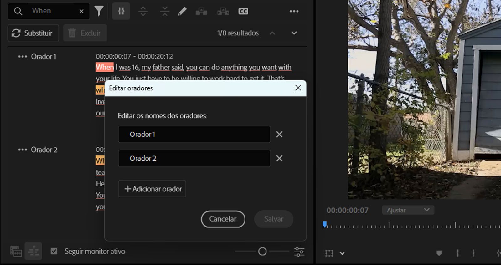Open the transcript panel more options menu
This screenshot has height=265, width=501.
(x=294, y=11)
